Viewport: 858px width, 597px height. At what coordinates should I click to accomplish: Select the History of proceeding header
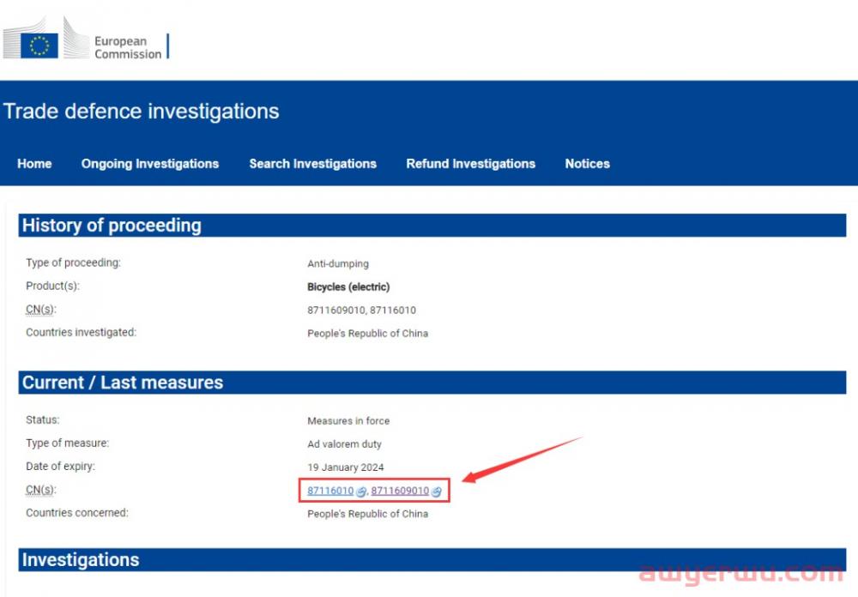[432, 226]
